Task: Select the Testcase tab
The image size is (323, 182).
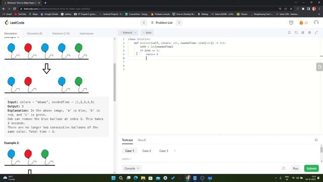Action: coord(127,140)
